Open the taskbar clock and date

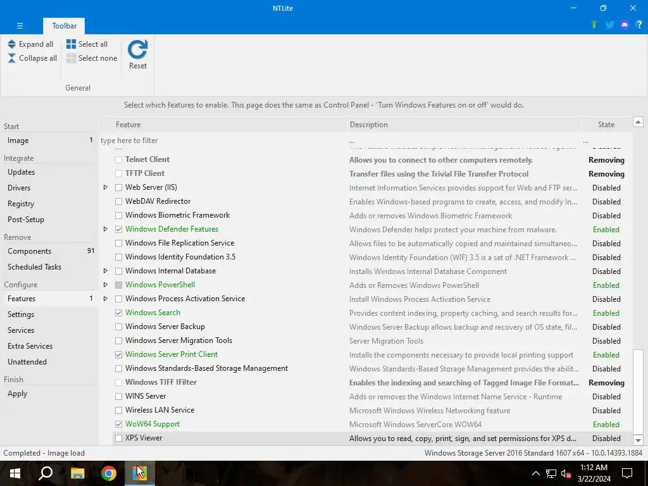click(x=594, y=473)
